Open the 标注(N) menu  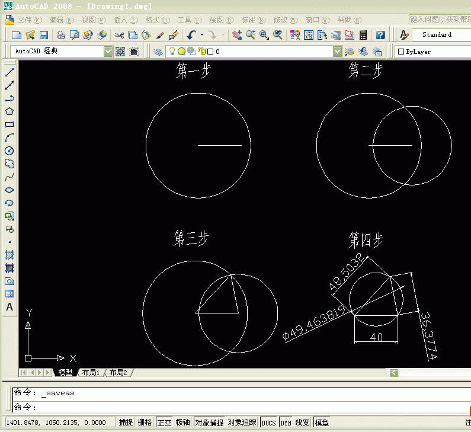[x=254, y=20]
